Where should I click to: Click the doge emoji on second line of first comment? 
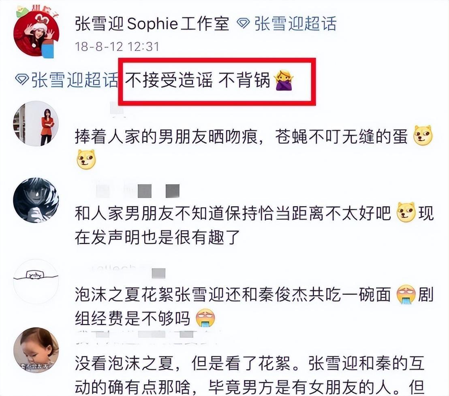point(86,160)
